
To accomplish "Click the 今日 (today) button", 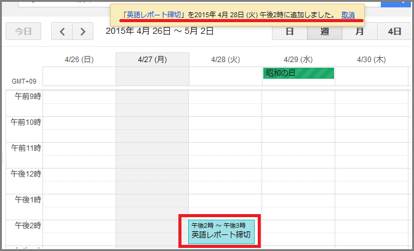I will 23,31.
